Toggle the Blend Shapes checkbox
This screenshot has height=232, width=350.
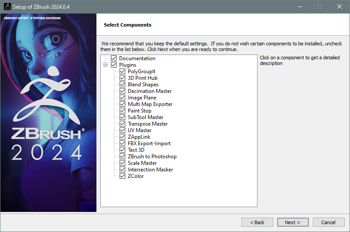pos(122,85)
